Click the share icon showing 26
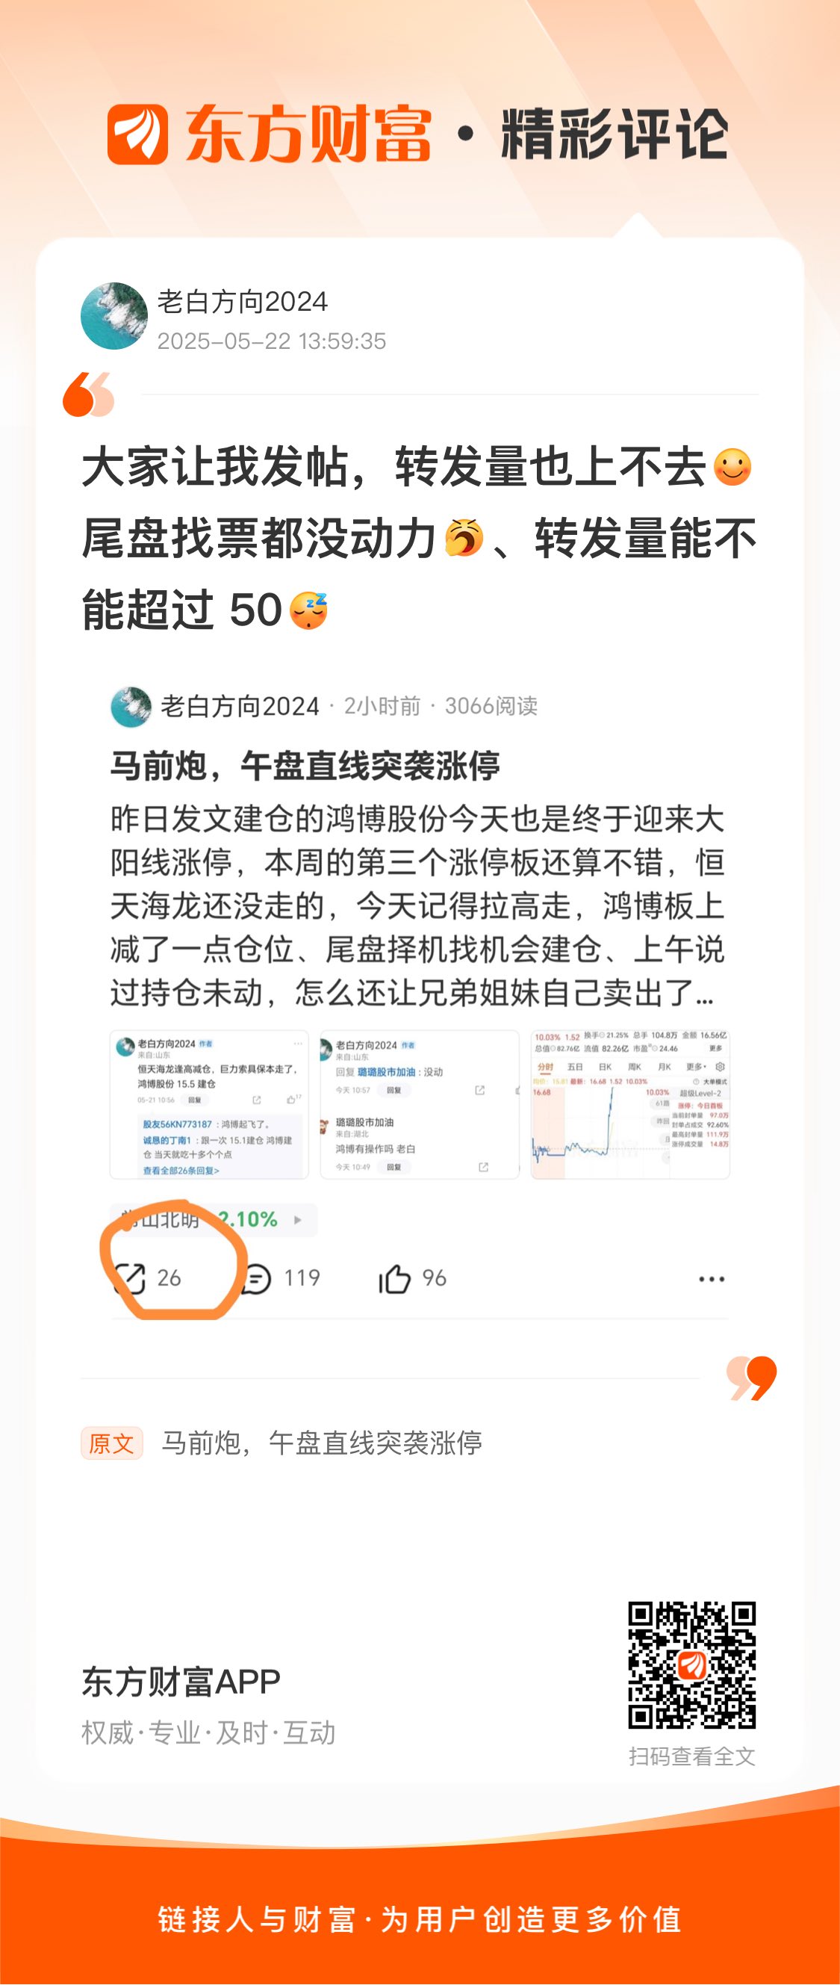 tap(129, 1278)
